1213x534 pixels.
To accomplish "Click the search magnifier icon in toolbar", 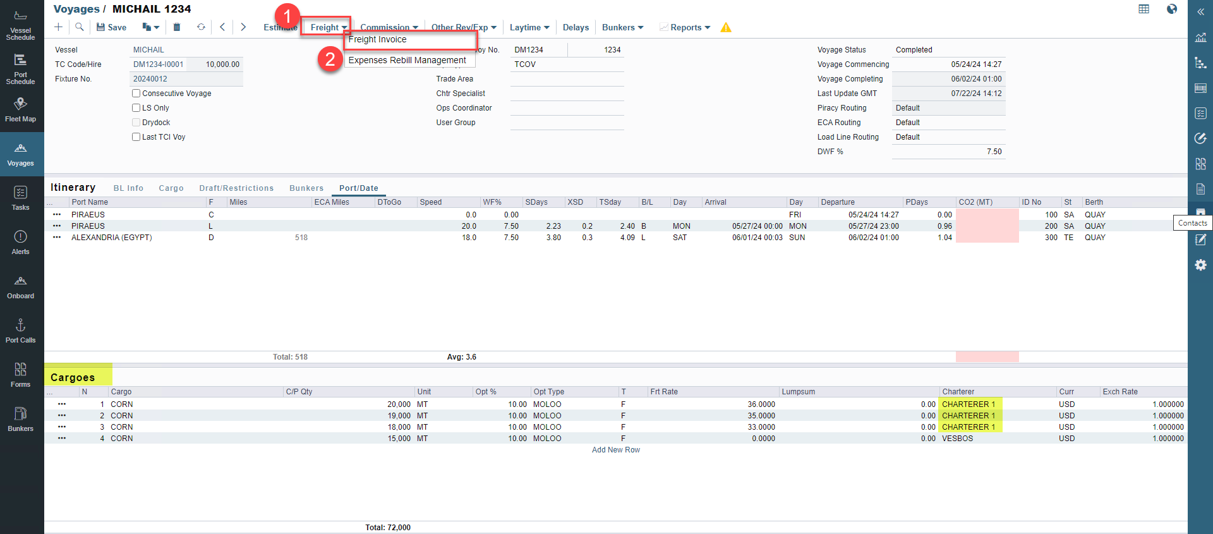I will click(x=80, y=27).
